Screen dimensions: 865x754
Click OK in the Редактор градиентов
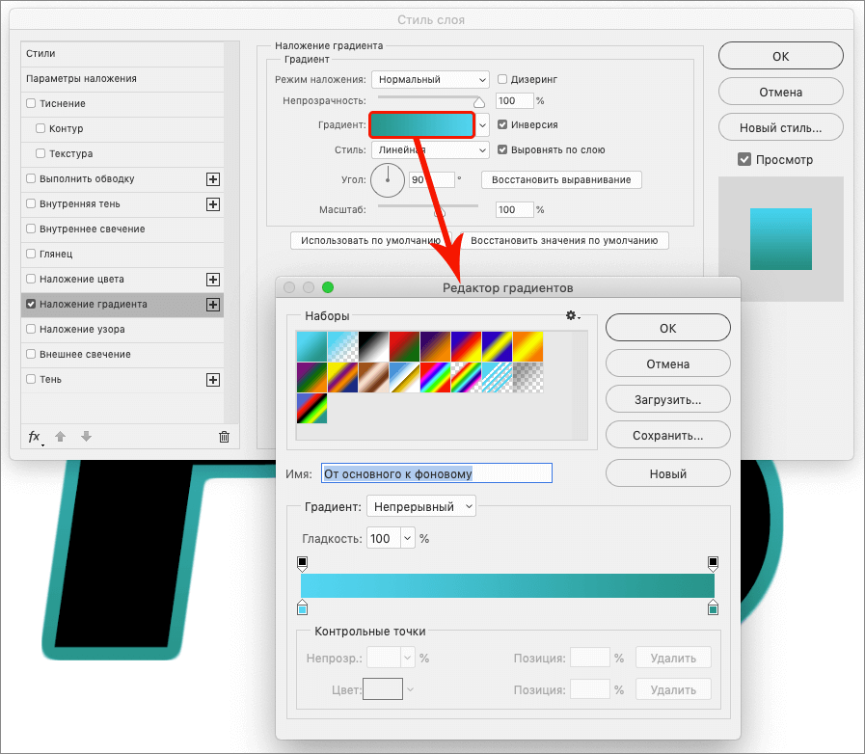(668, 328)
